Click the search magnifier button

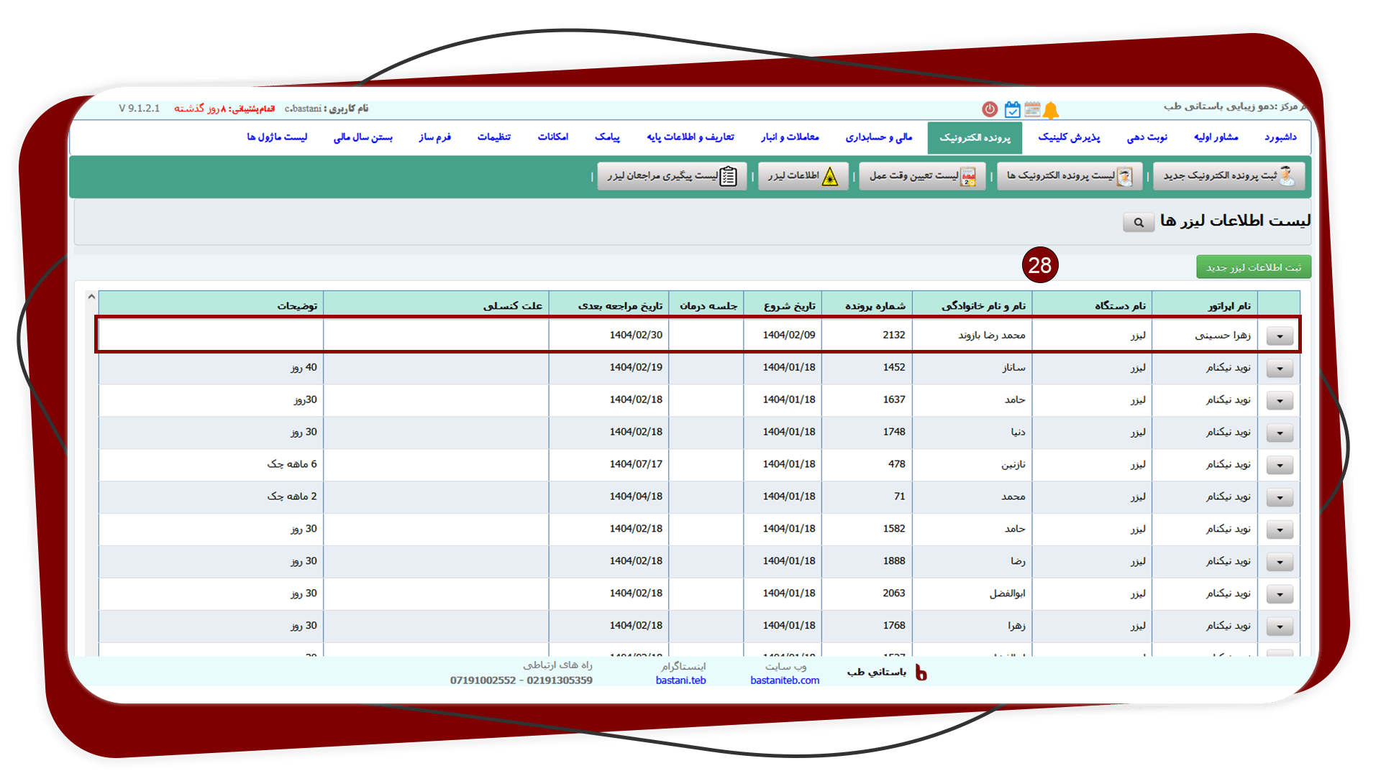click(1139, 222)
